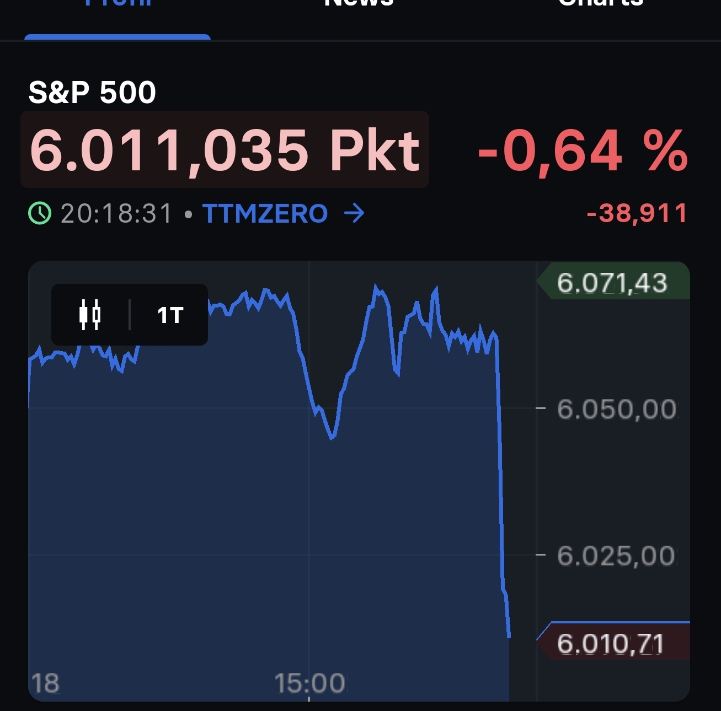Open the 1T timeframe selector
Viewport: 721px width, 711px height.
(x=170, y=315)
